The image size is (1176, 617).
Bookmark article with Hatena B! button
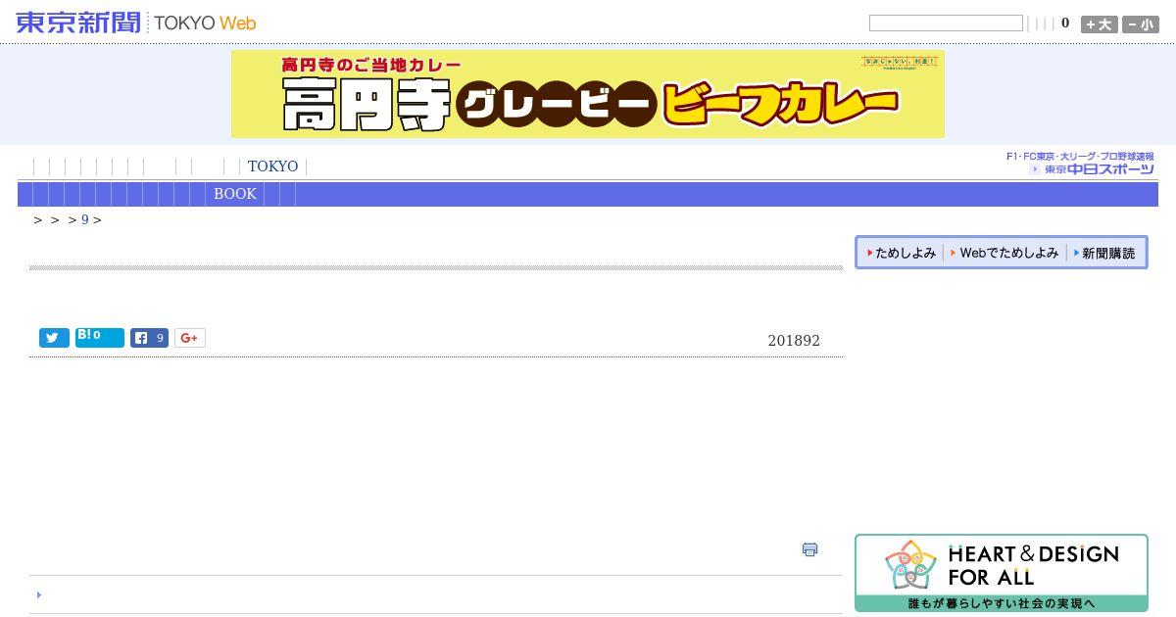click(100, 338)
